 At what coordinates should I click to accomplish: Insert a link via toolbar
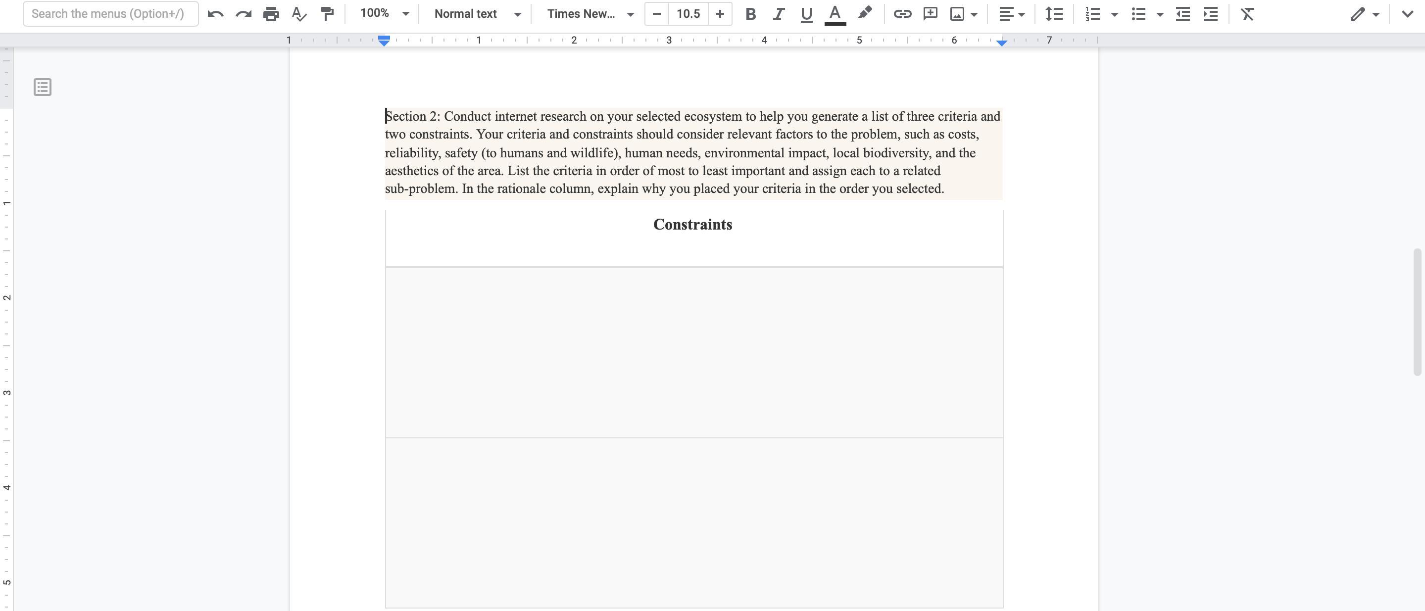902,14
